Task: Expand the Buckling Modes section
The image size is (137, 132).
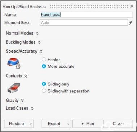Action: pyautogui.click(x=39, y=42)
